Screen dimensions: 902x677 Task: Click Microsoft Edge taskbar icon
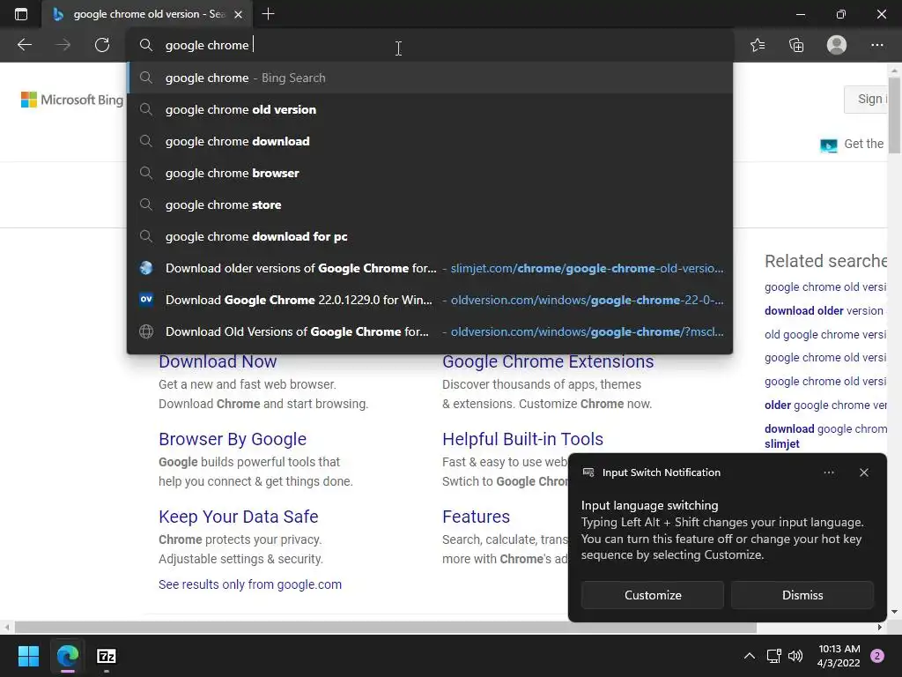(x=67, y=656)
